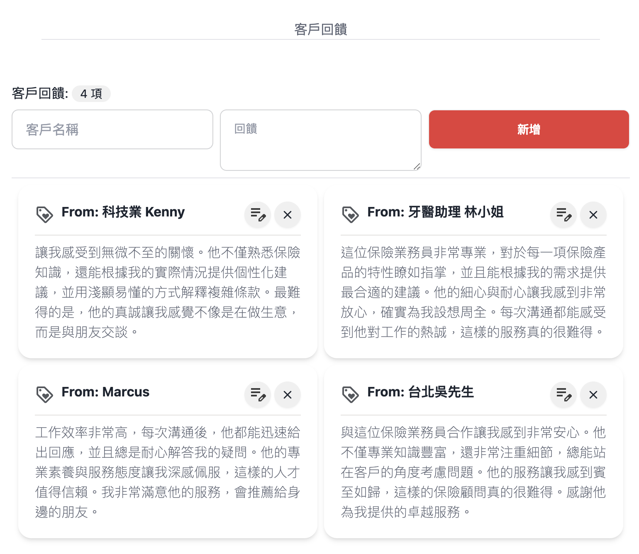Click edit icon on 科技業 Kenny card

click(258, 215)
